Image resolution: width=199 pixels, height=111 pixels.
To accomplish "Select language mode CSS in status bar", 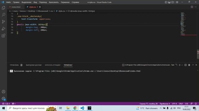I will pyautogui.click(x=187, y=104).
